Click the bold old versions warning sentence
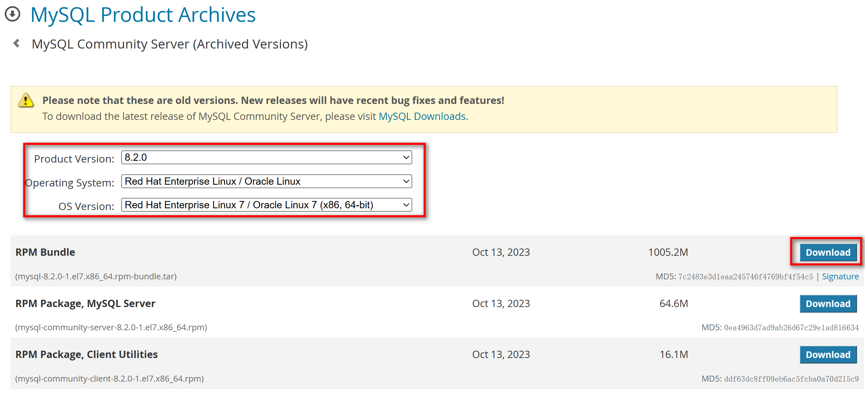This screenshot has width=865, height=393. pos(273,101)
